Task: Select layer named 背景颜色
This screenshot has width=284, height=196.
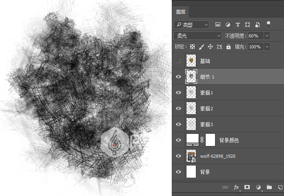Action: click(229, 140)
